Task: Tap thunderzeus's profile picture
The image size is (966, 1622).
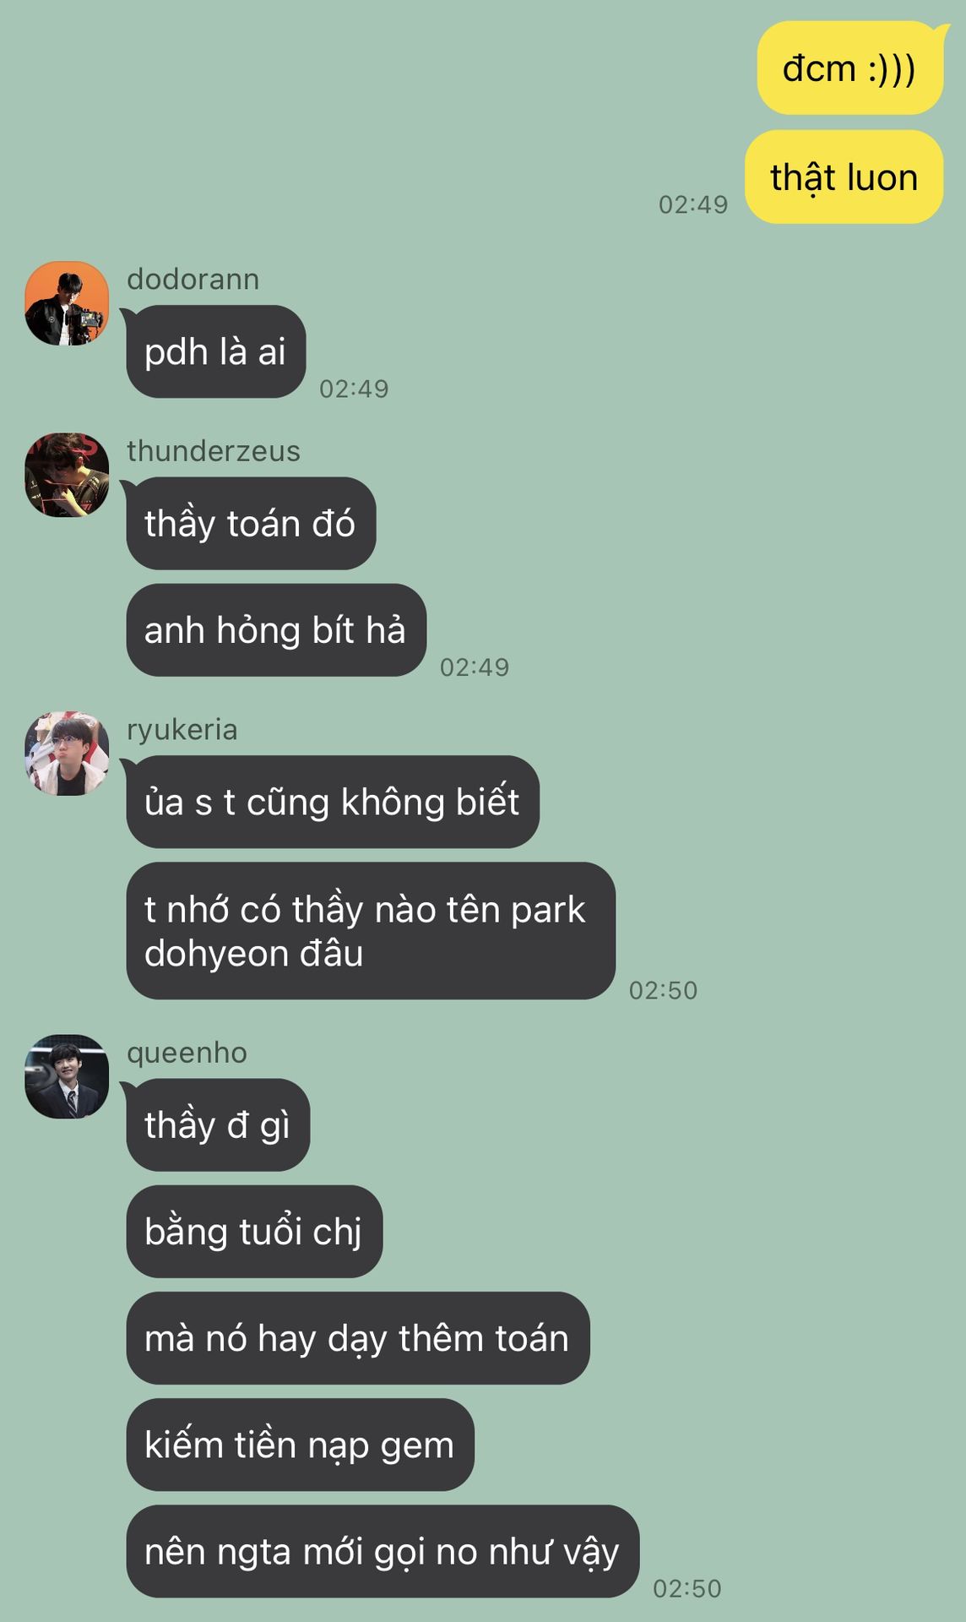Action: (67, 475)
